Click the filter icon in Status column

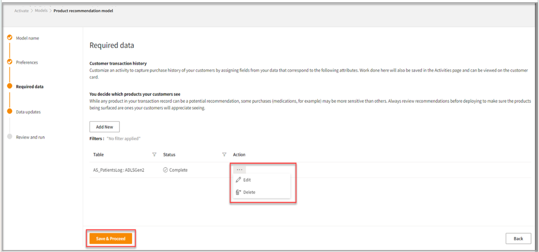point(224,155)
